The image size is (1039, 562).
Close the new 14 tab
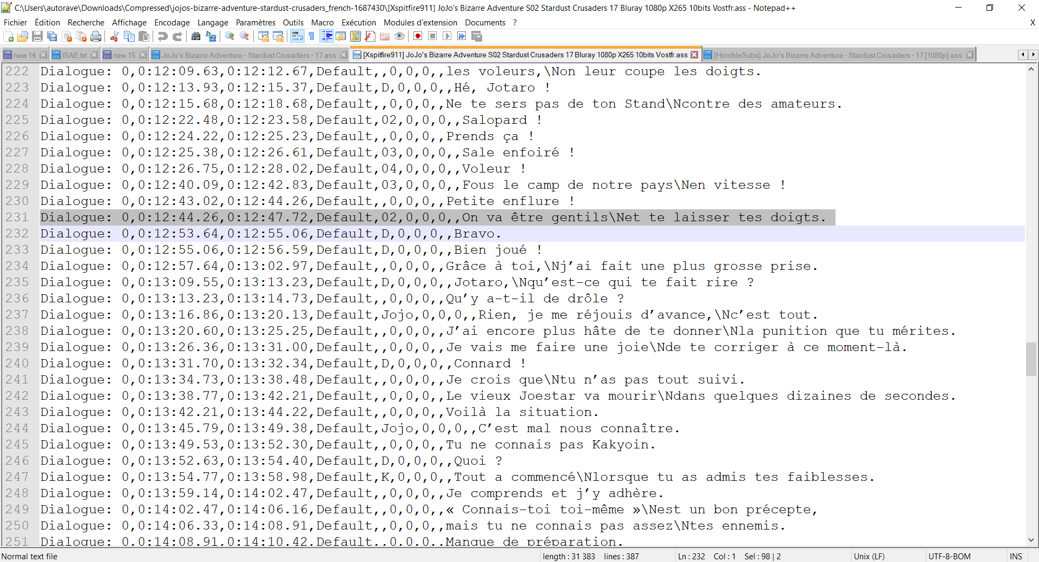[x=43, y=55]
